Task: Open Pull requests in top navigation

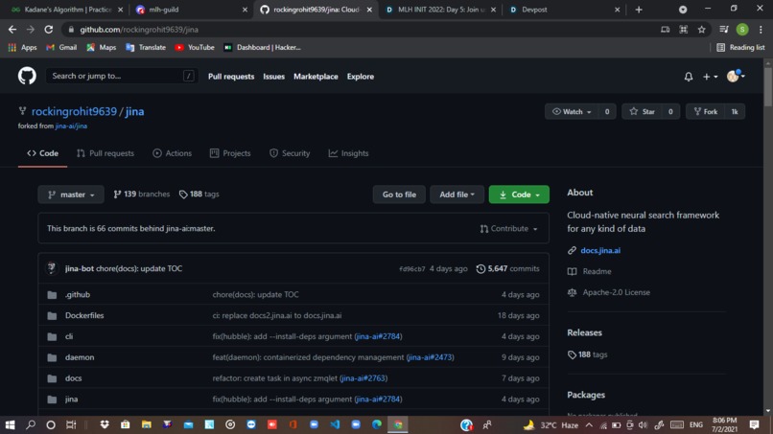Action: [x=231, y=77]
